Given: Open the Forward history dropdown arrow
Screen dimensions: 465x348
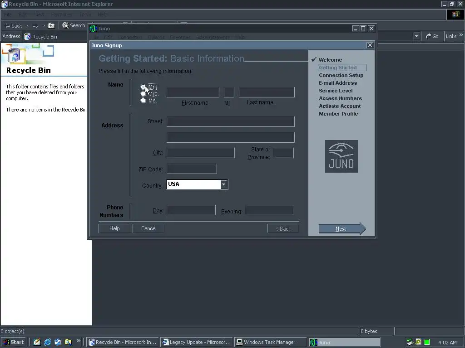Looking at the screenshot, I should (44, 26).
